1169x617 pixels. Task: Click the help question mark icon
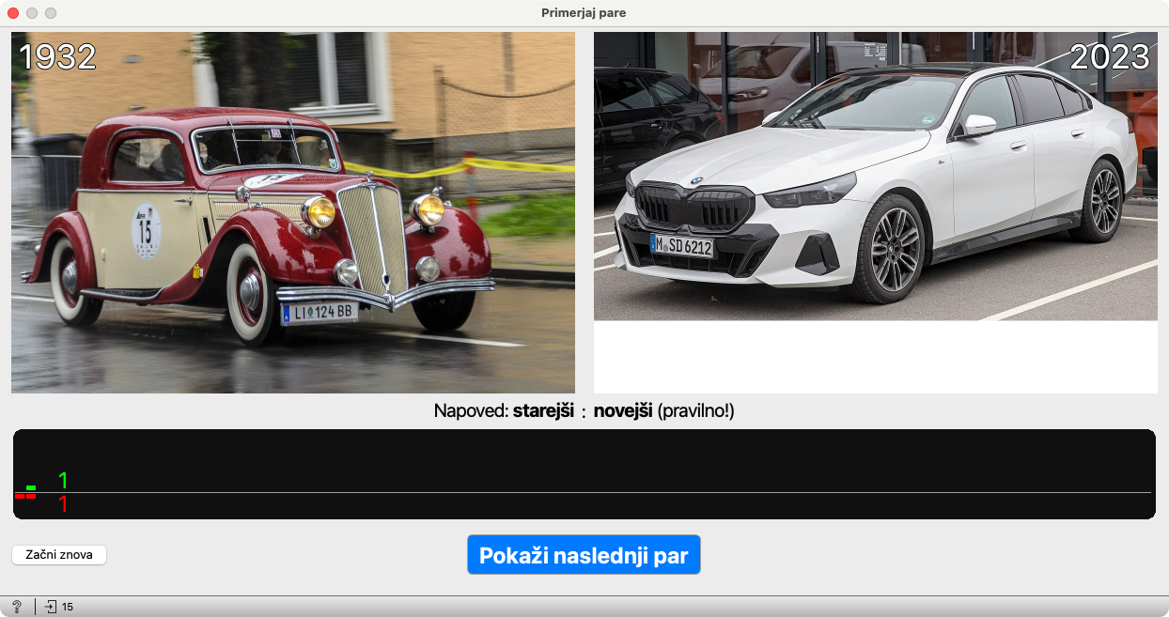click(x=16, y=607)
